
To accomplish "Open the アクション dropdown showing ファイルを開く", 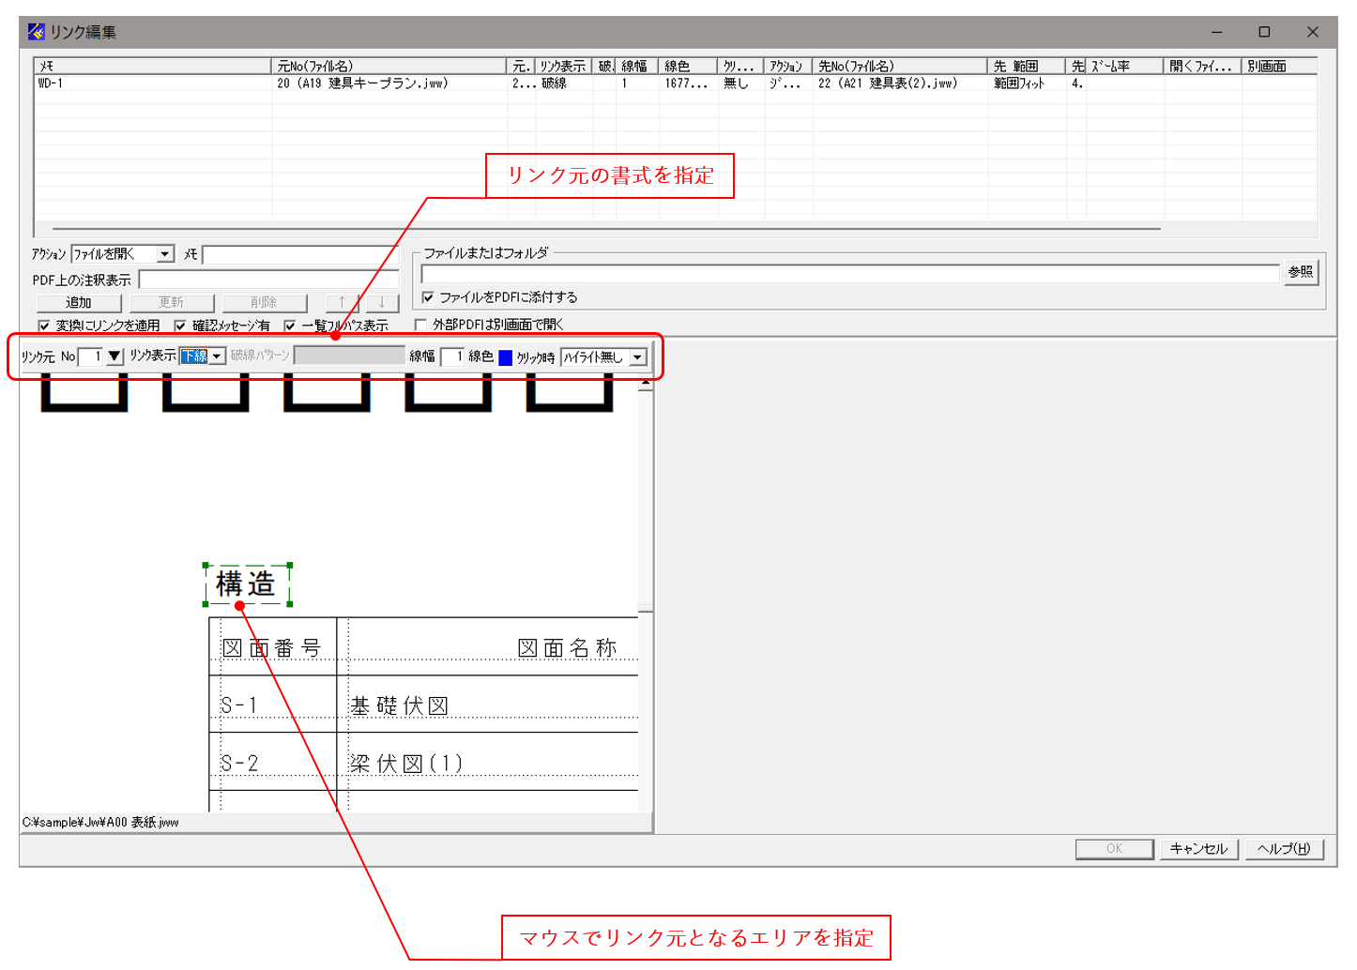I will (163, 253).
